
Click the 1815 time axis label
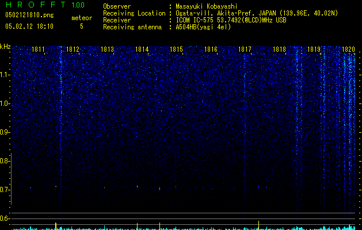pos(176,49)
